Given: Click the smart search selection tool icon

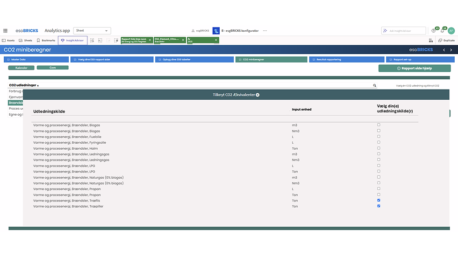Looking at the screenshot, I should tap(92, 41).
